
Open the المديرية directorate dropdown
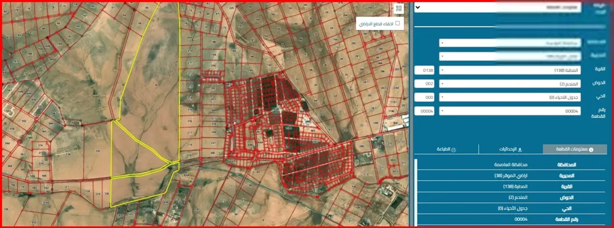click(510, 56)
